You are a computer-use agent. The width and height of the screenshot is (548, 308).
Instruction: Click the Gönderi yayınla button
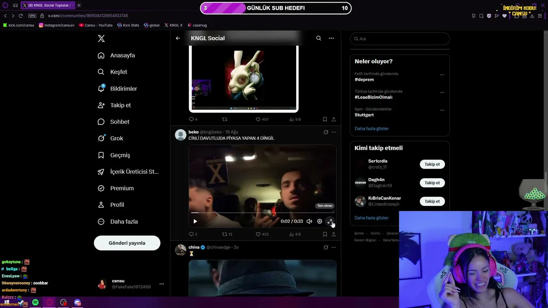coord(127,243)
